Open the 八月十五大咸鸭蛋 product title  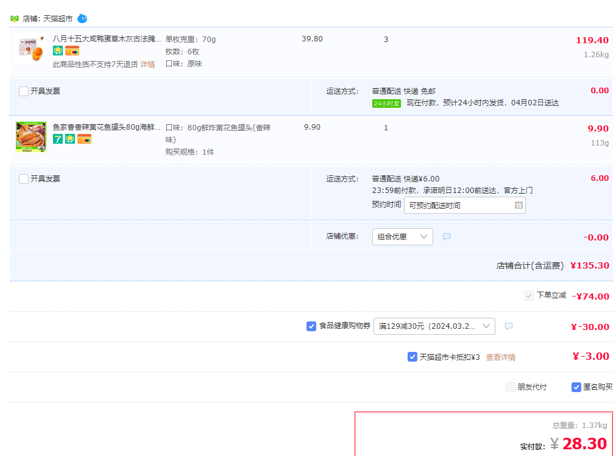click(107, 39)
